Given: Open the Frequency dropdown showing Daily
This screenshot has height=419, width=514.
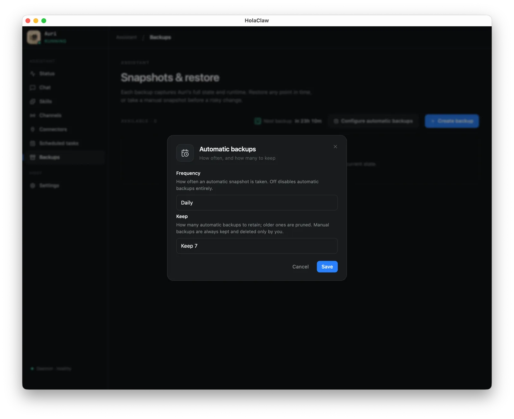Looking at the screenshot, I should (x=257, y=203).
